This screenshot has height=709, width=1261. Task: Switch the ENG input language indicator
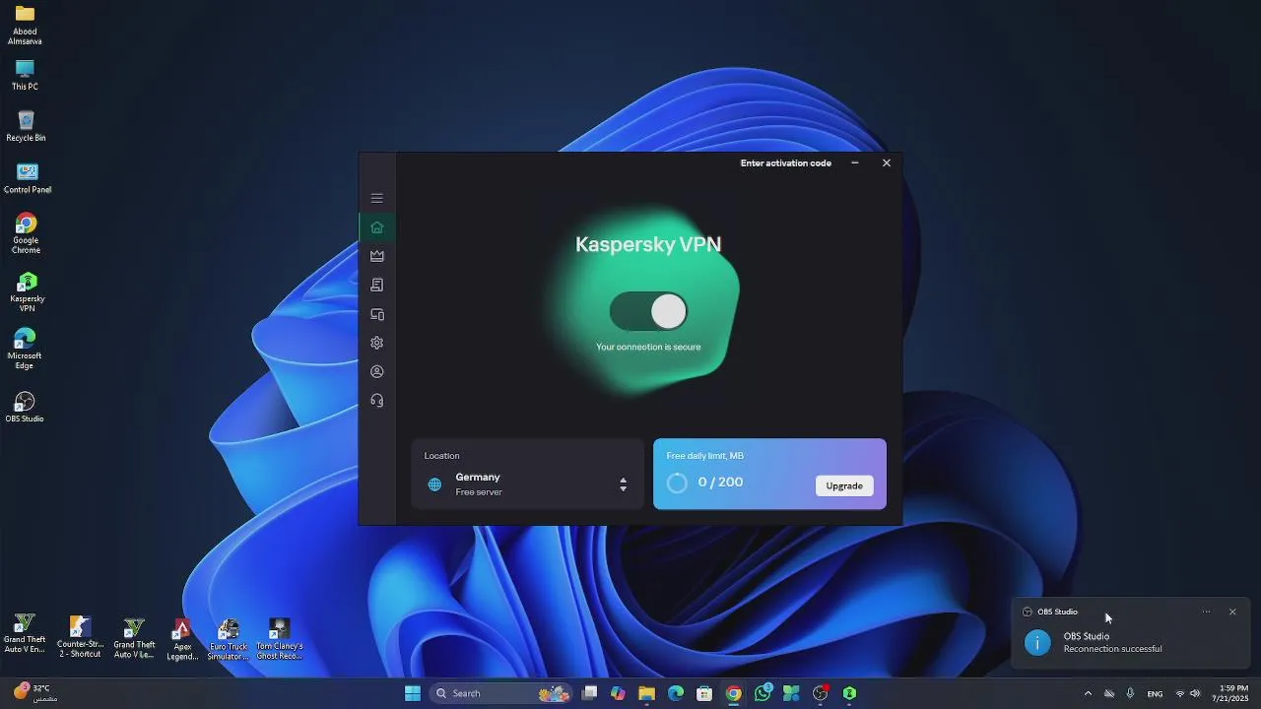pyautogui.click(x=1155, y=693)
